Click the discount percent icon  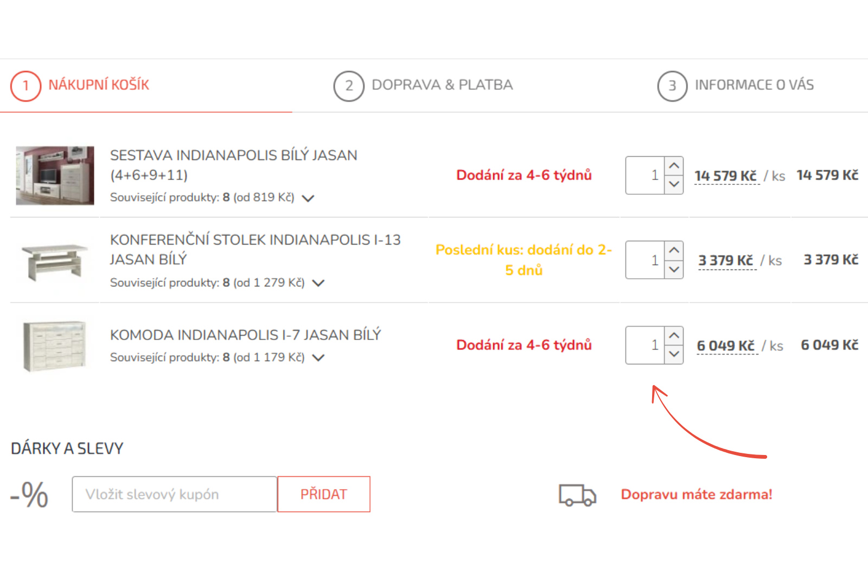28,494
